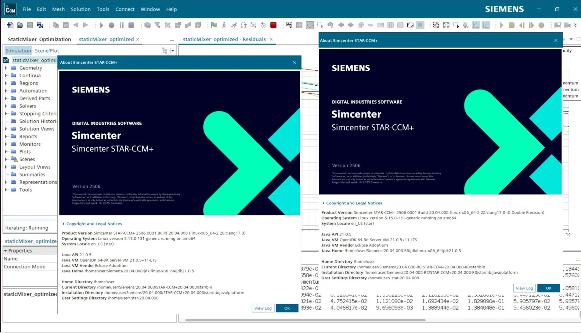Toggle the second highlighted plot axes button

click(486, 25)
